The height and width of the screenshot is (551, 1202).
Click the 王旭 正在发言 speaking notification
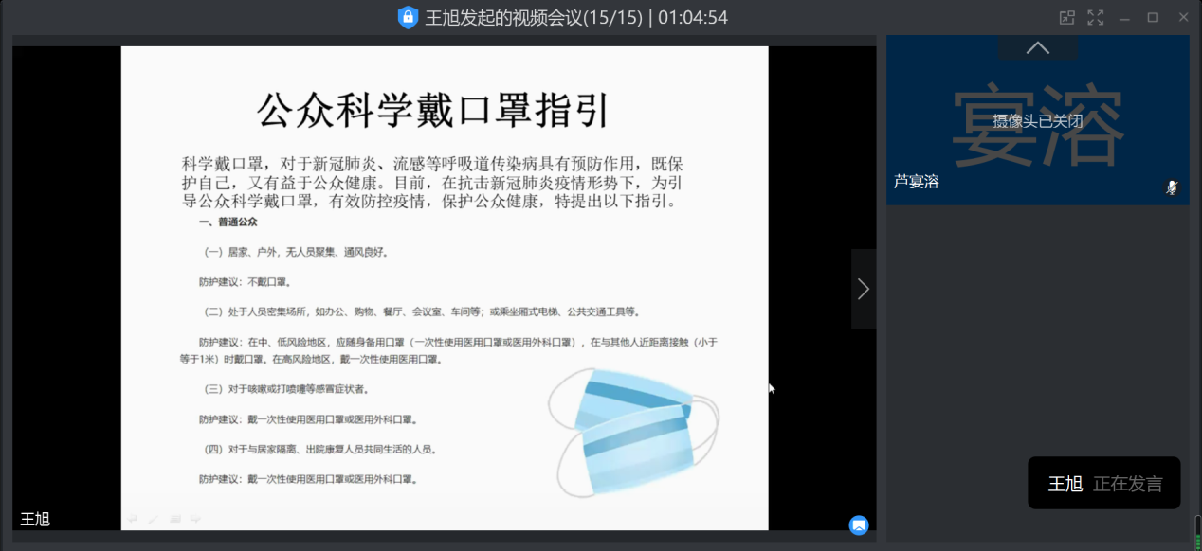coord(1103,484)
